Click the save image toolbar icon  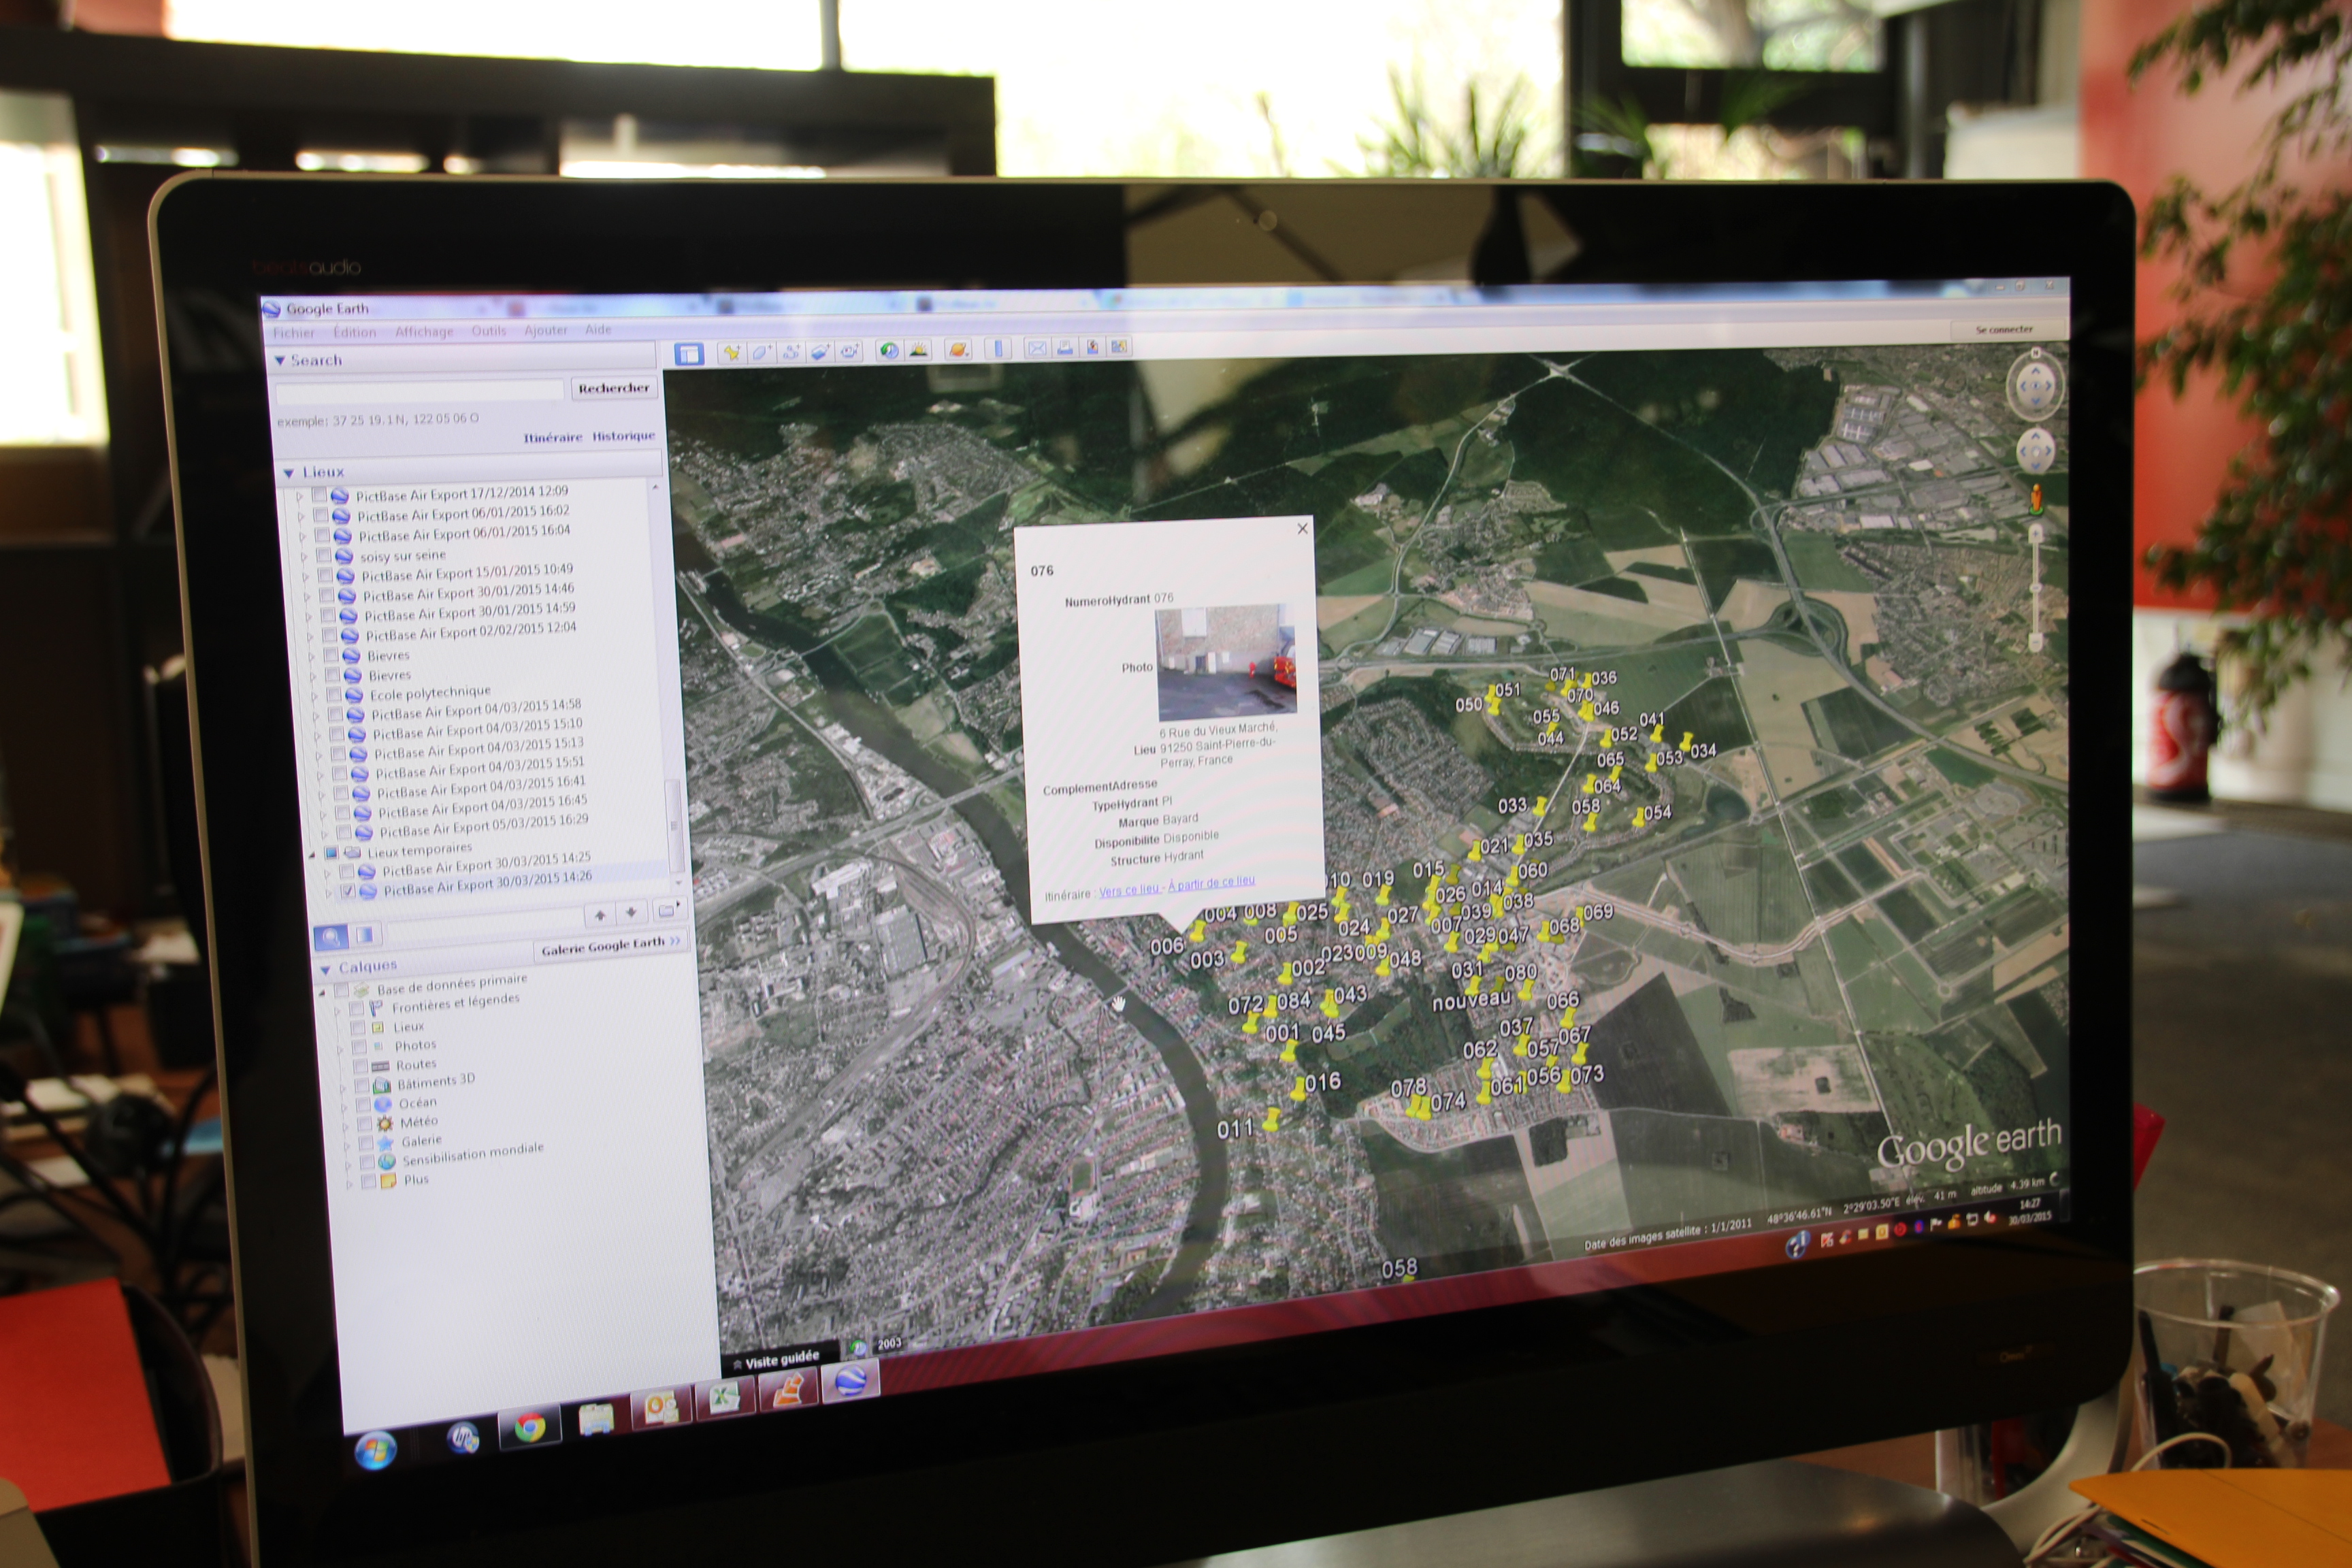(1092, 347)
